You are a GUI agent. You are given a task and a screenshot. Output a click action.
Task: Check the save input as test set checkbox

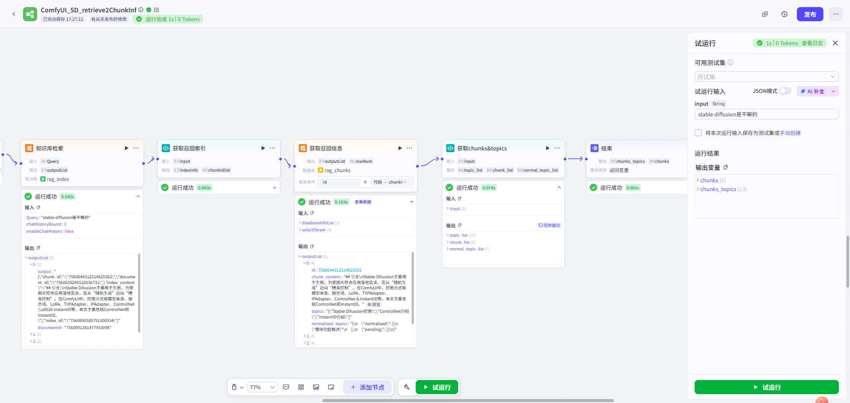point(698,133)
